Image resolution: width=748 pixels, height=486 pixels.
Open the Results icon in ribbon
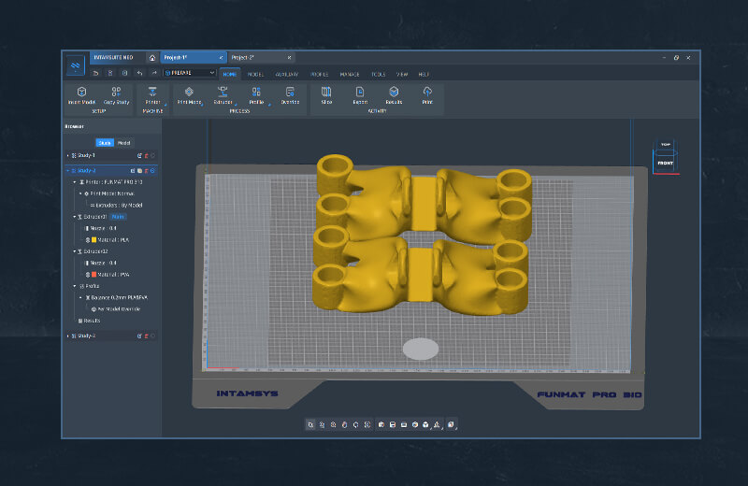click(x=394, y=93)
